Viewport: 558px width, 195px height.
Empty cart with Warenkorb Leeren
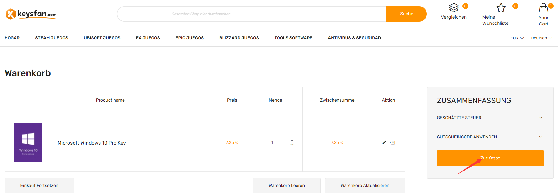287,186
